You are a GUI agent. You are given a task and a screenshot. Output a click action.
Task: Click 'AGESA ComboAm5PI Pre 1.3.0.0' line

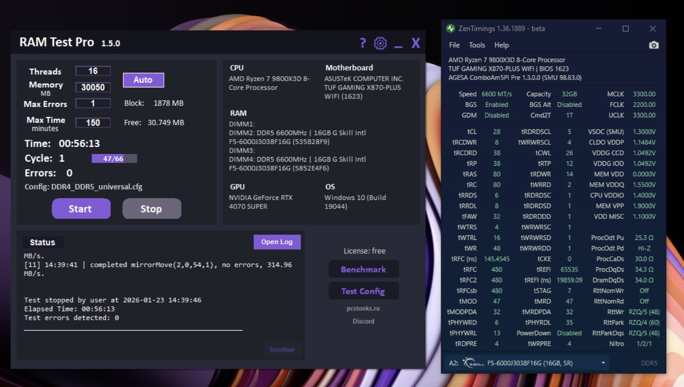click(x=515, y=77)
